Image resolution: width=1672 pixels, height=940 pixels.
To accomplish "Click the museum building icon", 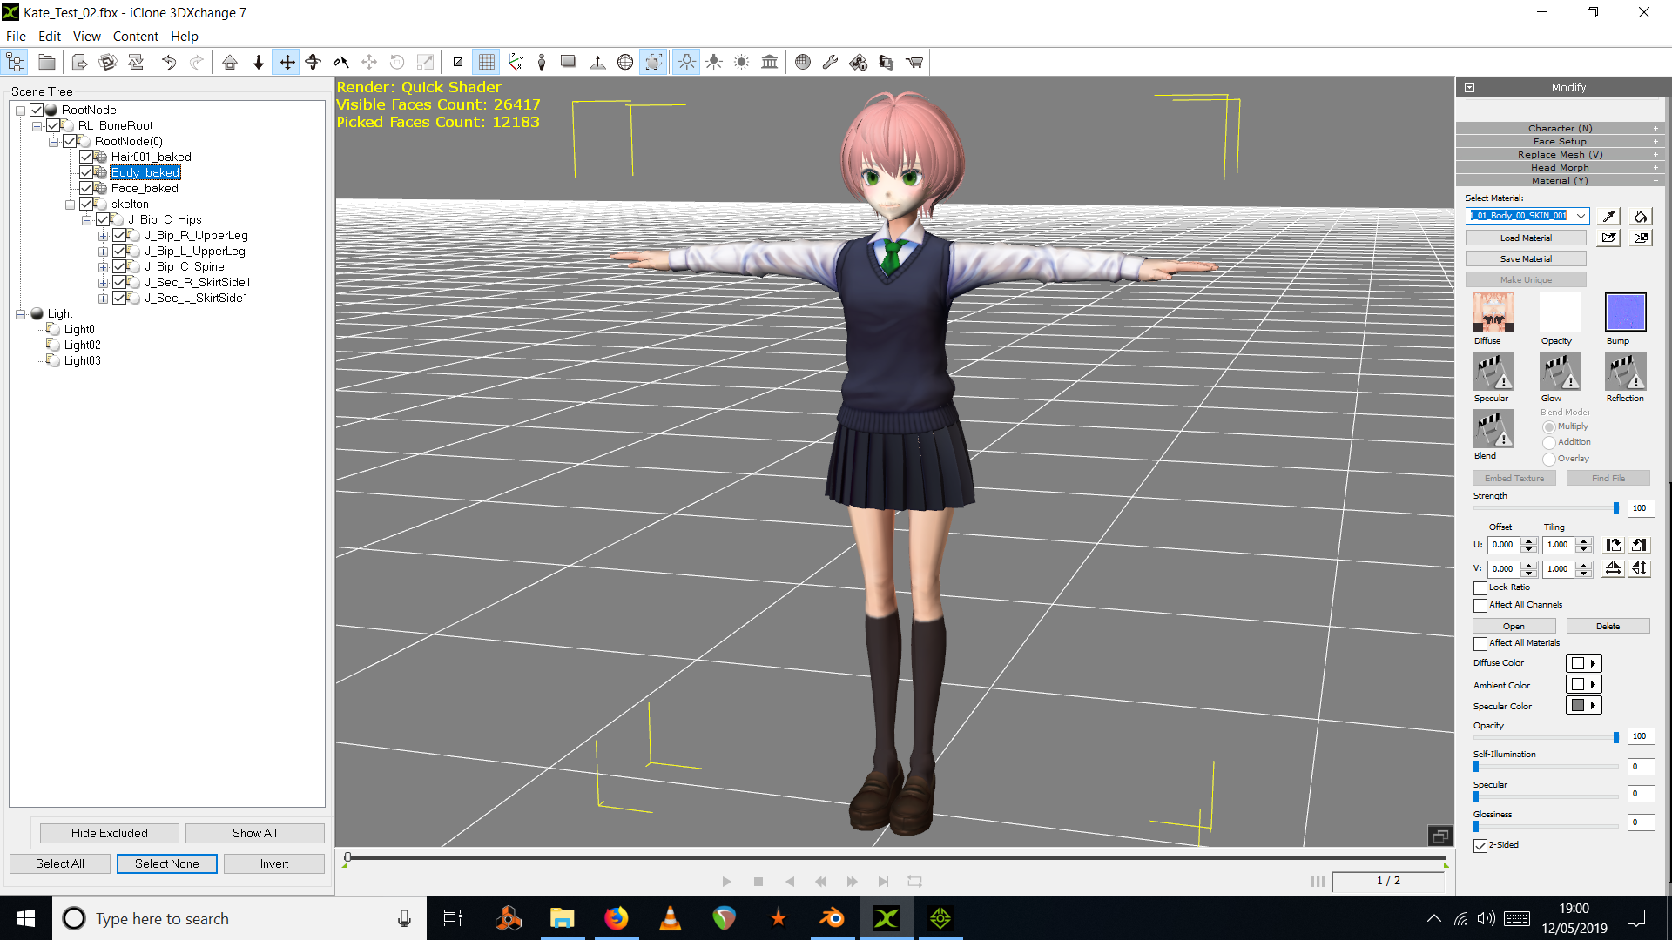I will coord(770,62).
